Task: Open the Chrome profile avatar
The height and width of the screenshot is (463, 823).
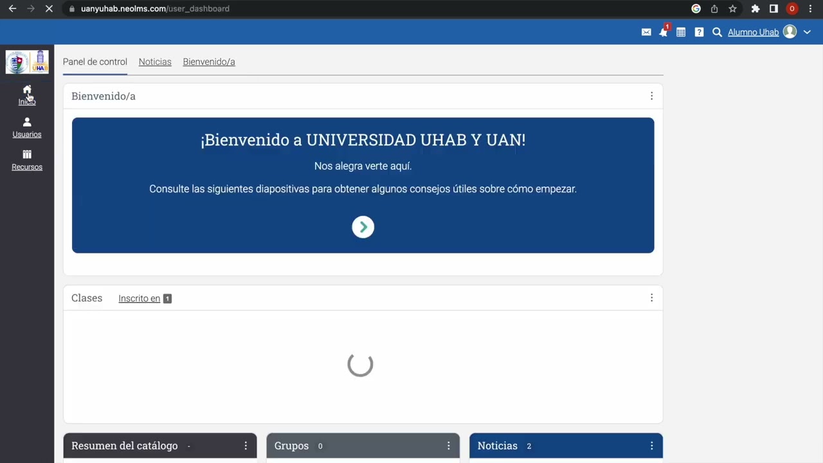Action: coord(792,9)
